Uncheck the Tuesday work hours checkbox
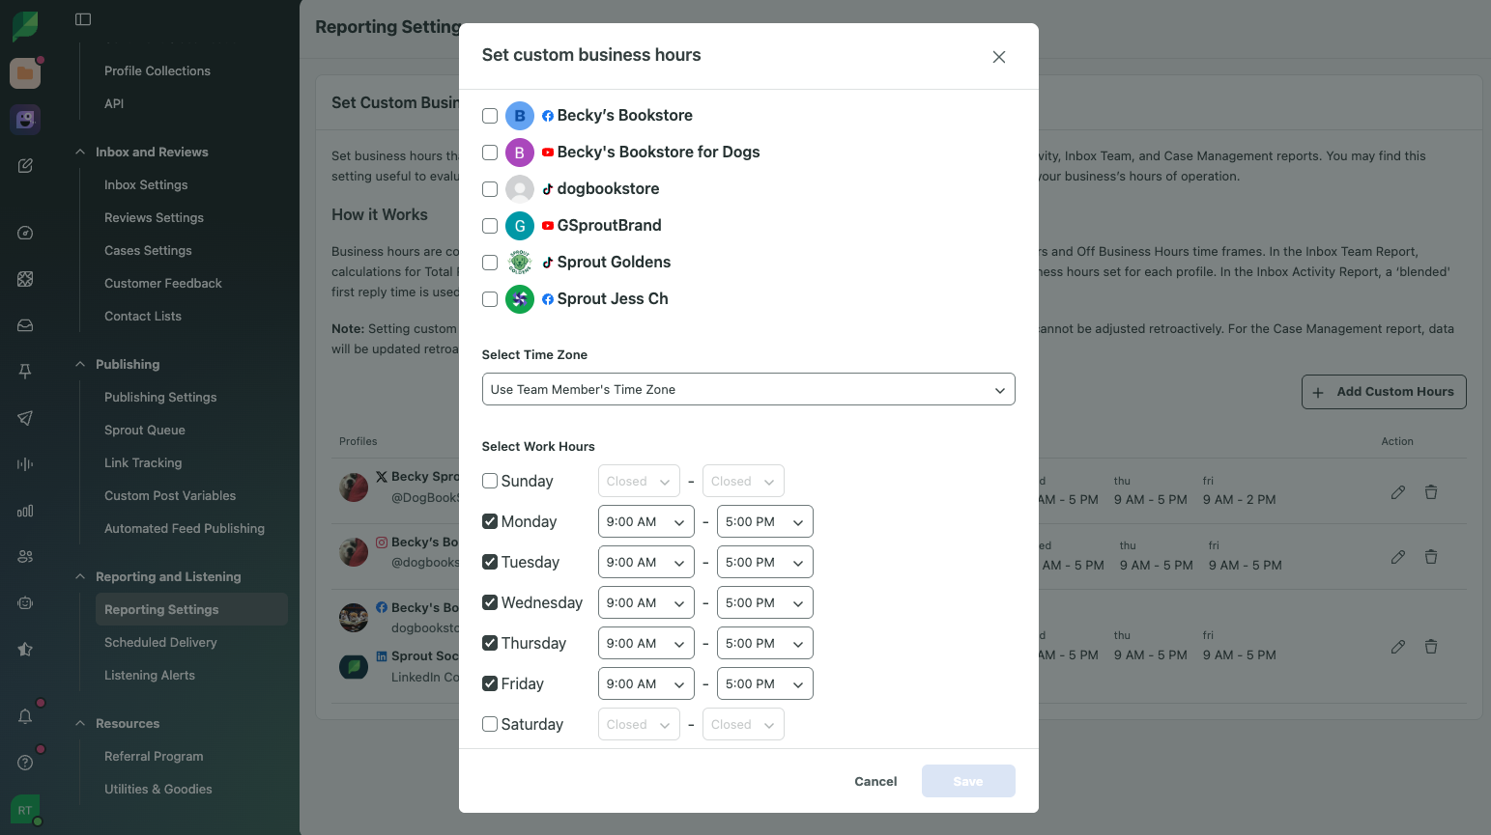 tap(490, 562)
